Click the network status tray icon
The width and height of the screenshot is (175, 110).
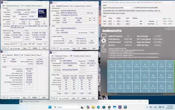160,107
